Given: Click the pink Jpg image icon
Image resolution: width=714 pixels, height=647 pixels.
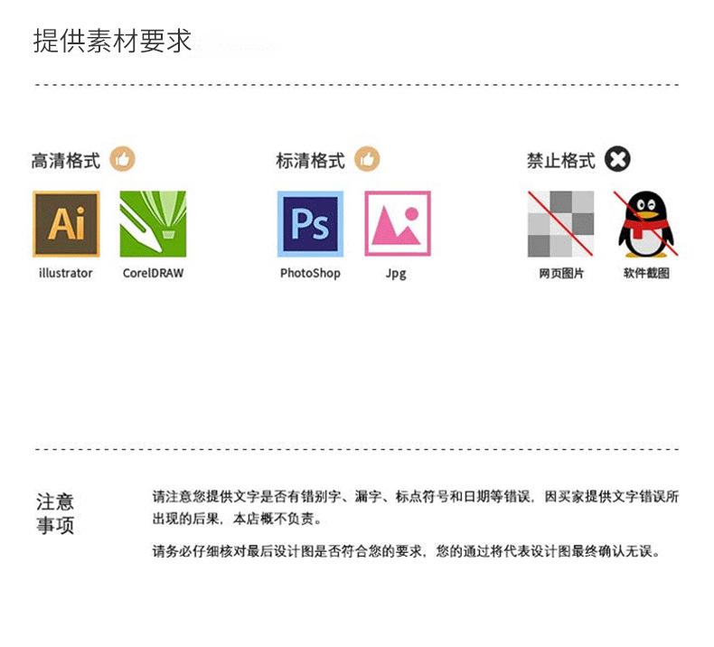Looking at the screenshot, I should 397,224.
